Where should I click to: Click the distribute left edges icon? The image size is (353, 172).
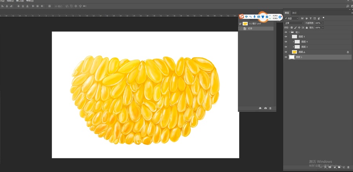click(33, 6)
